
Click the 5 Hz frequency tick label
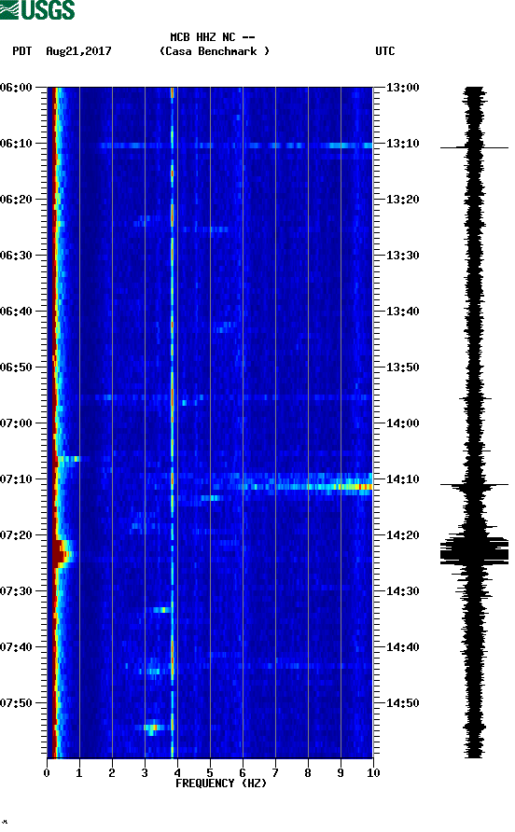click(210, 773)
